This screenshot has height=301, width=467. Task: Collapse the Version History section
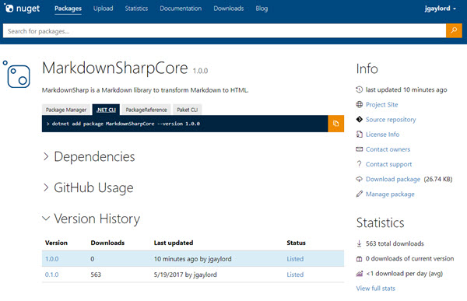91,219
